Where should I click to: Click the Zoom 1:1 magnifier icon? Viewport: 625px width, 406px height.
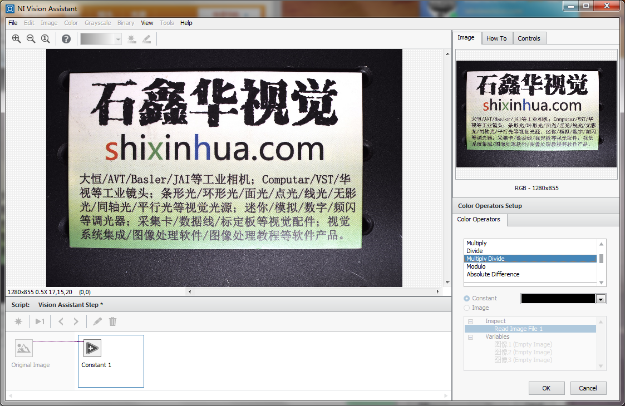click(46, 38)
